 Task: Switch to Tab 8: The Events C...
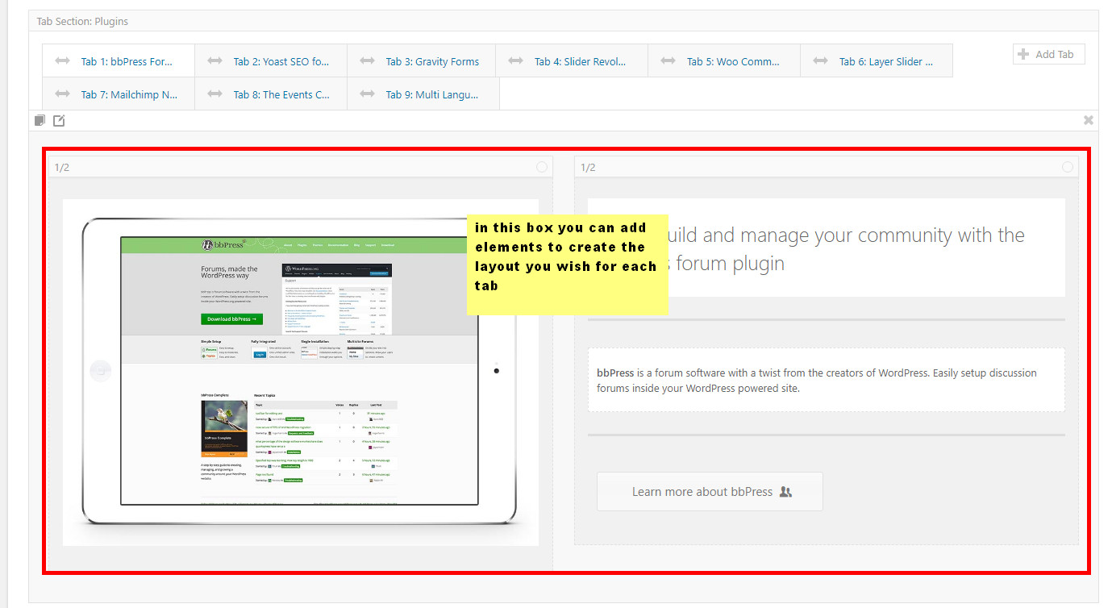coord(271,94)
